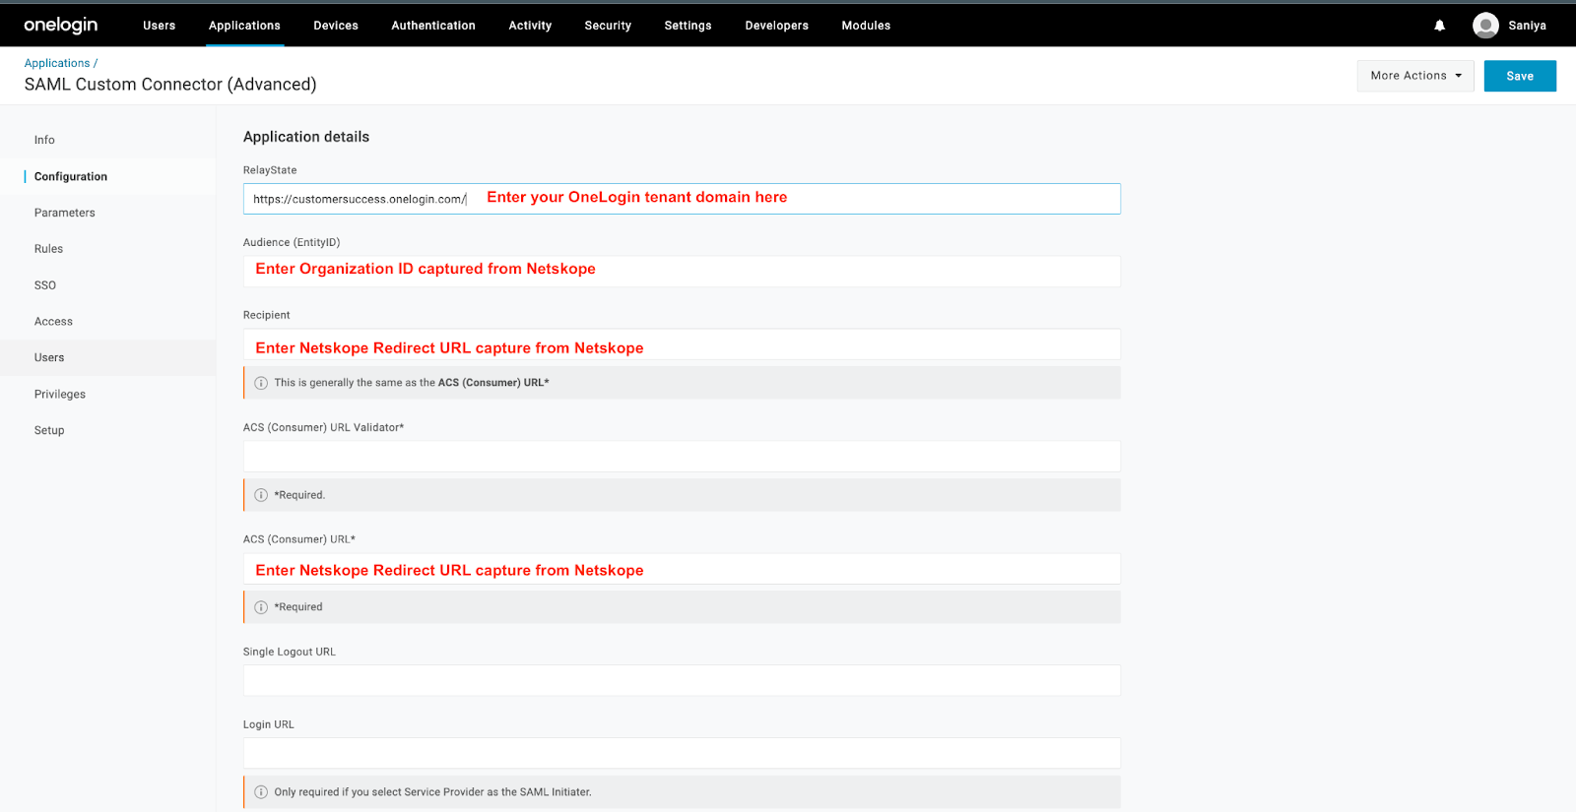Screen dimensions: 1576x812
Task: Focus the Single Logout URL field
Action: (x=682, y=681)
